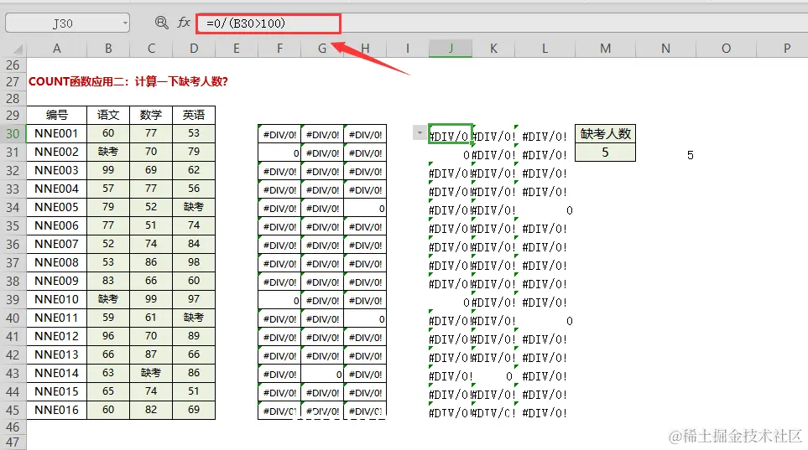Select the 缺考 cell in NNE010 row
This screenshot has width=808, height=450.
pos(108,299)
